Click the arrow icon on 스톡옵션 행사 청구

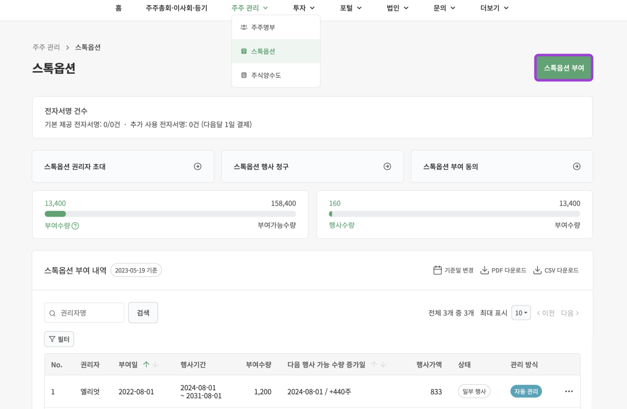pos(387,166)
